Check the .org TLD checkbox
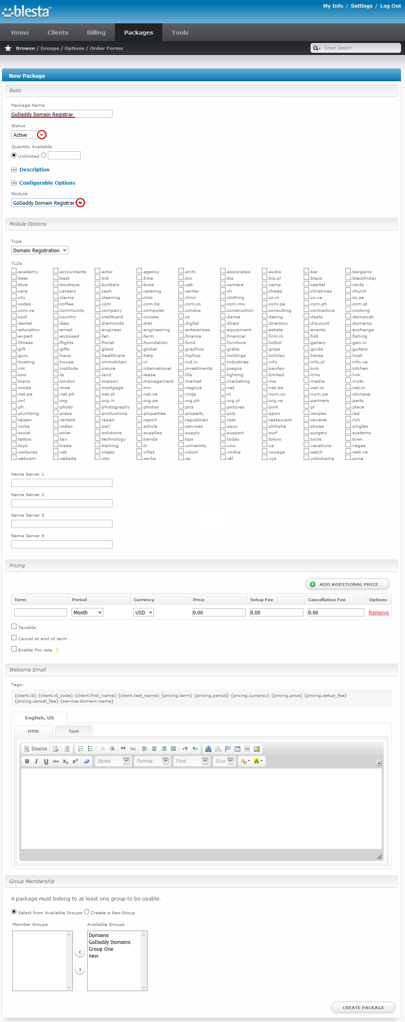This screenshot has width=405, height=1022. coord(56,400)
